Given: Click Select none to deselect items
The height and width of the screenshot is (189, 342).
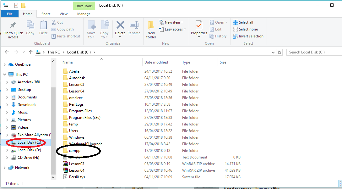Looking at the screenshot, I should pos(245,29).
